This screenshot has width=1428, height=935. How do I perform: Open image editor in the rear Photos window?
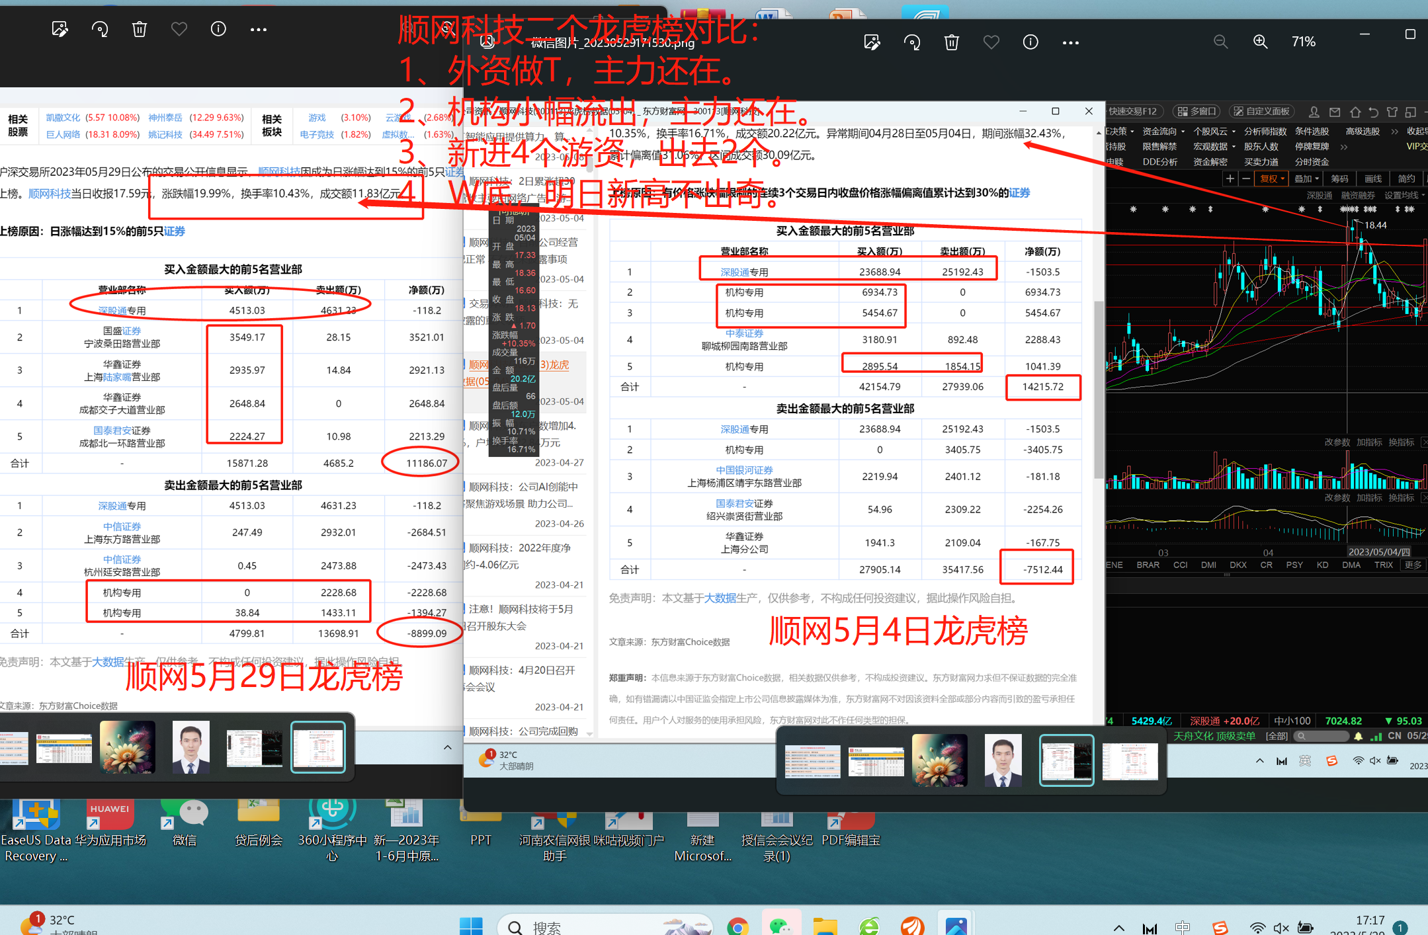[60, 29]
